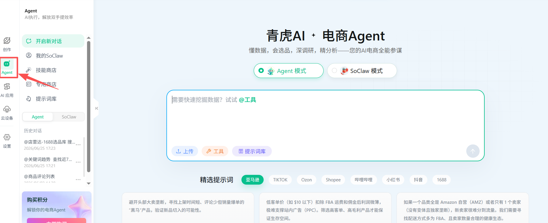Screen dimensions: 548x223
Task: Select 亚马逊 prompt category
Action: (253, 180)
